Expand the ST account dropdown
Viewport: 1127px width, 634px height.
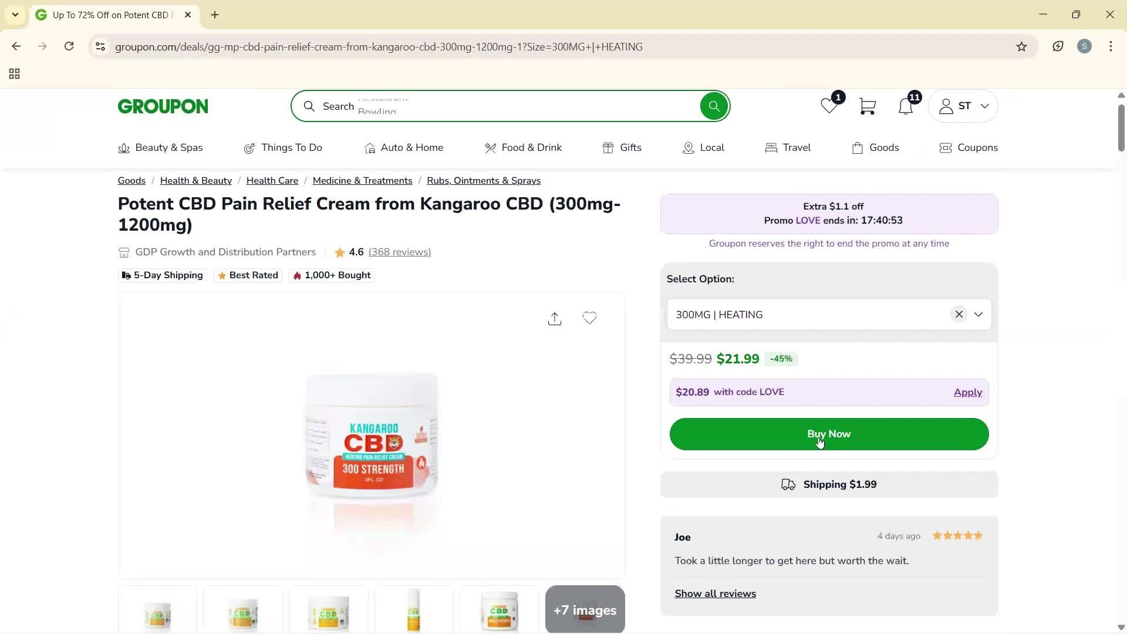pos(963,106)
